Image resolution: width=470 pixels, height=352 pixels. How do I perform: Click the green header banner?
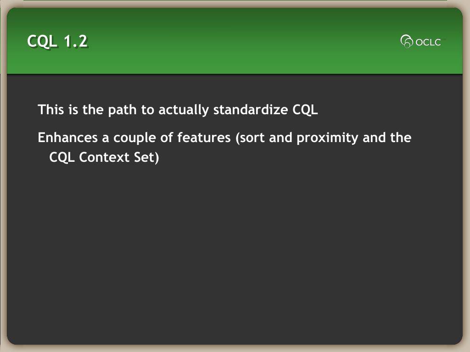235,41
